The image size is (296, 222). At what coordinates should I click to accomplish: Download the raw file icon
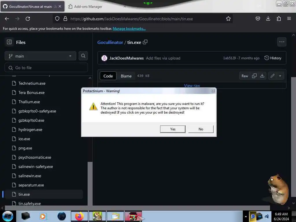[262, 76]
